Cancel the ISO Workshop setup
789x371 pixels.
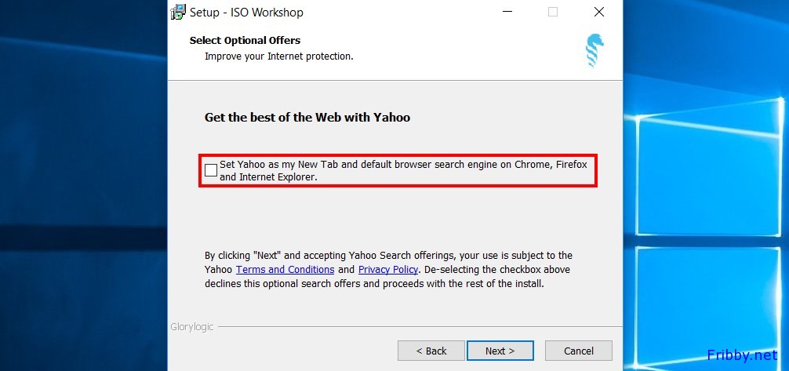pyautogui.click(x=579, y=351)
